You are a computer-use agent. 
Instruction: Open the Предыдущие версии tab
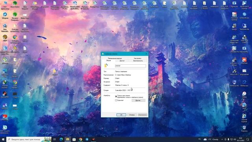[x=115, y=58]
